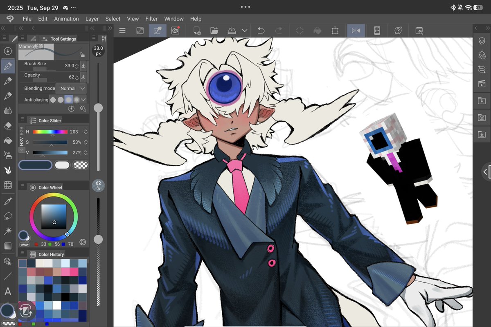This screenshot has height=327, width=491.
Task: Open the Window menu
Action: 174,19
